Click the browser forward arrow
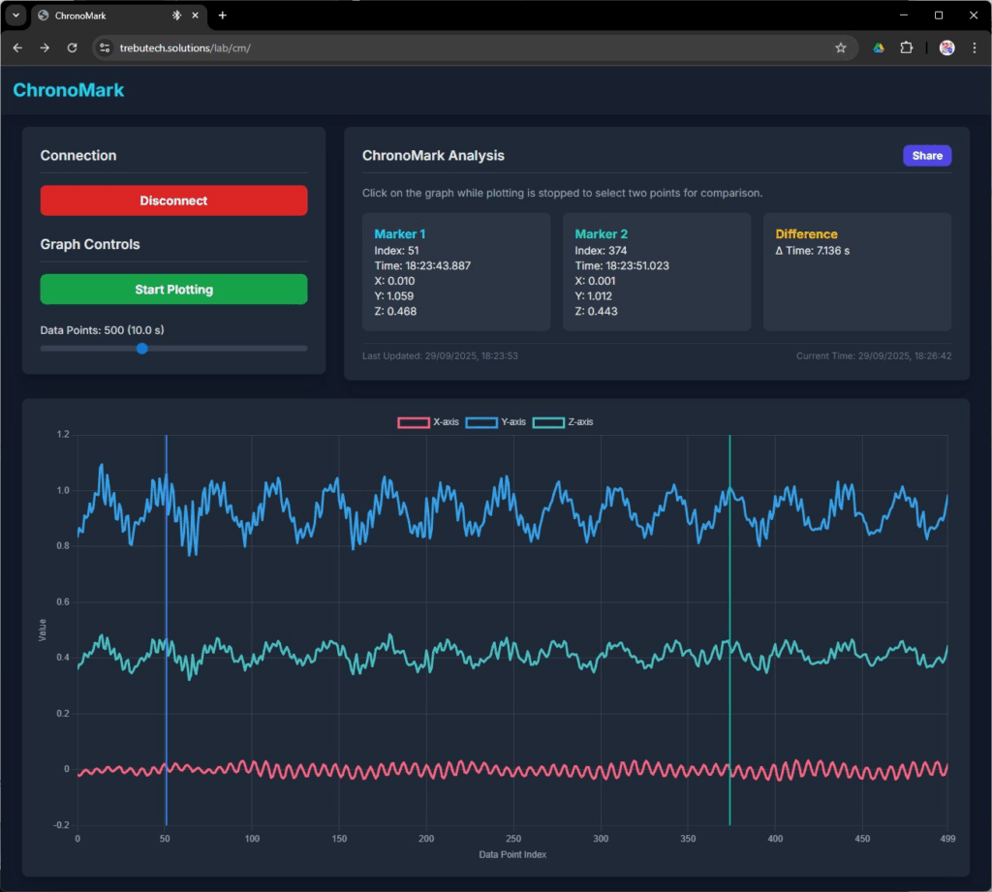 (x=45, y=47)
